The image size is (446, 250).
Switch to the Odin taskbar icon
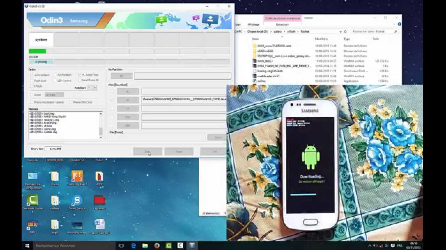[x=192, y=245]
